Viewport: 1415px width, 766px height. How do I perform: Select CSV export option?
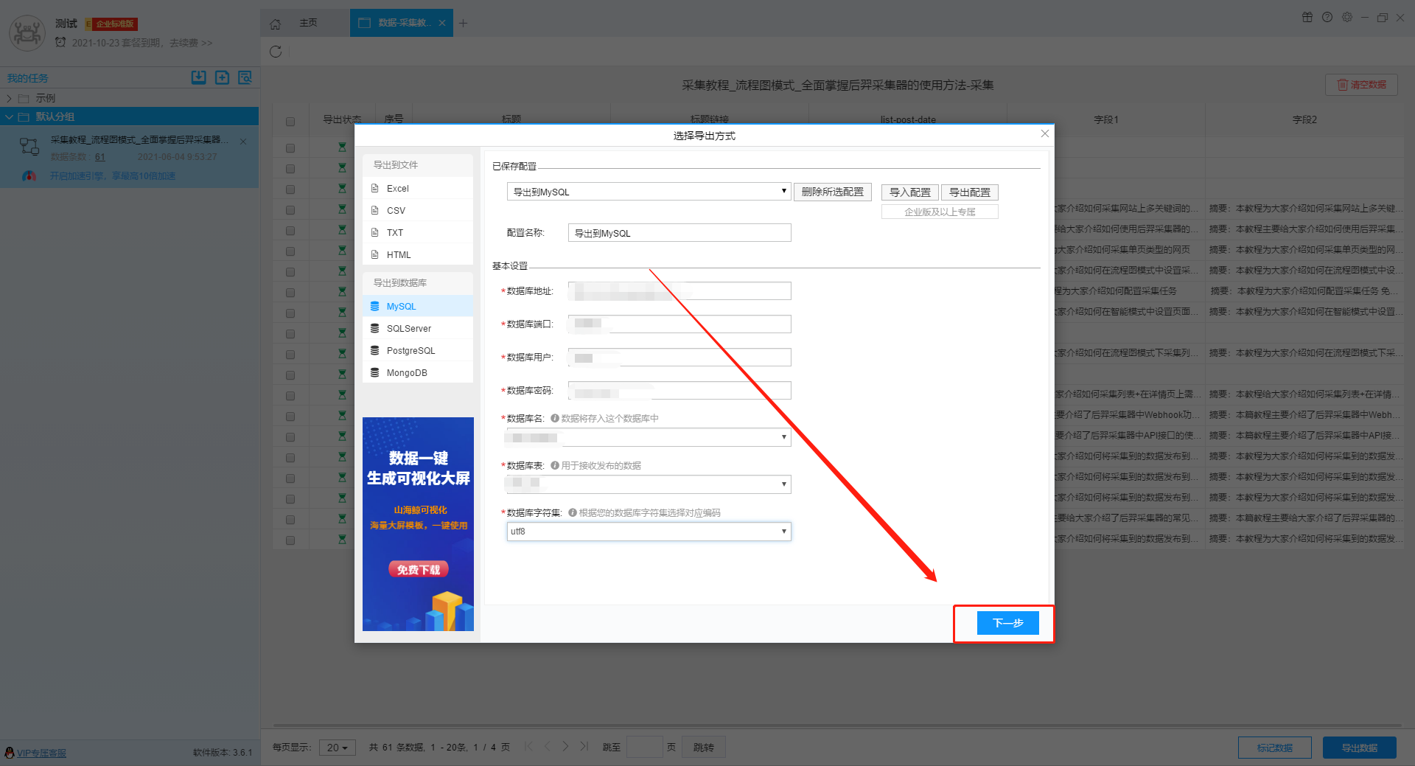point(418,211)
